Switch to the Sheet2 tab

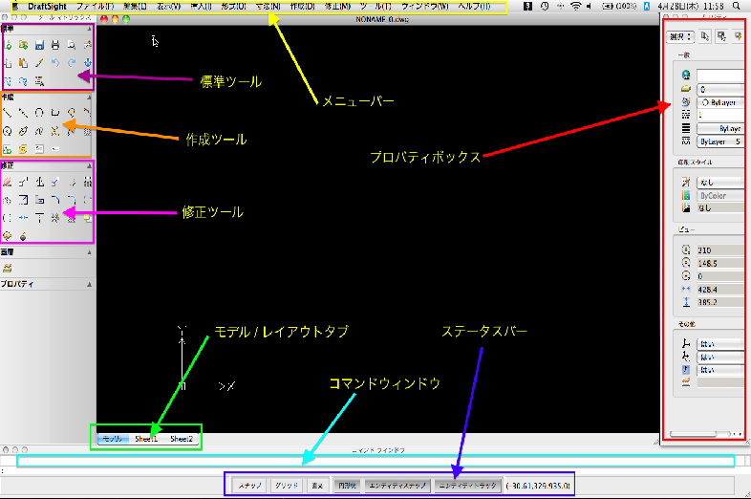(x=182, y=439)
